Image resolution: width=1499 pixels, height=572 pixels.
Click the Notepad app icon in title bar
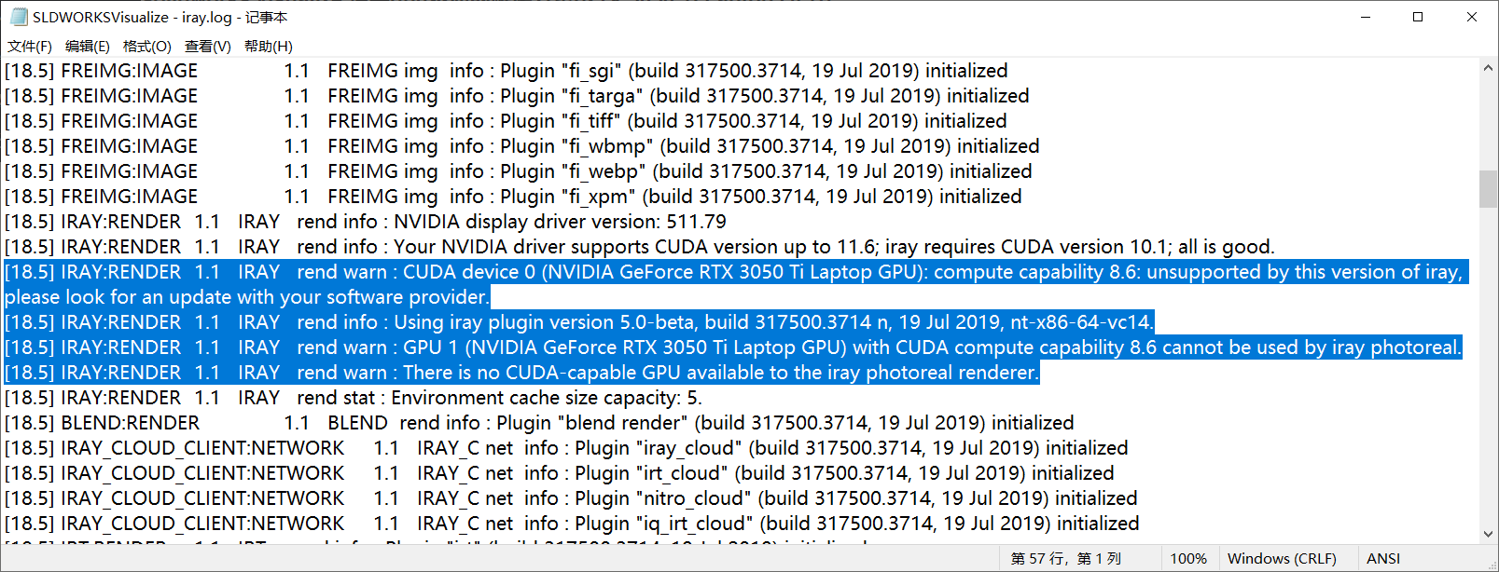click(x=19, y=17)
